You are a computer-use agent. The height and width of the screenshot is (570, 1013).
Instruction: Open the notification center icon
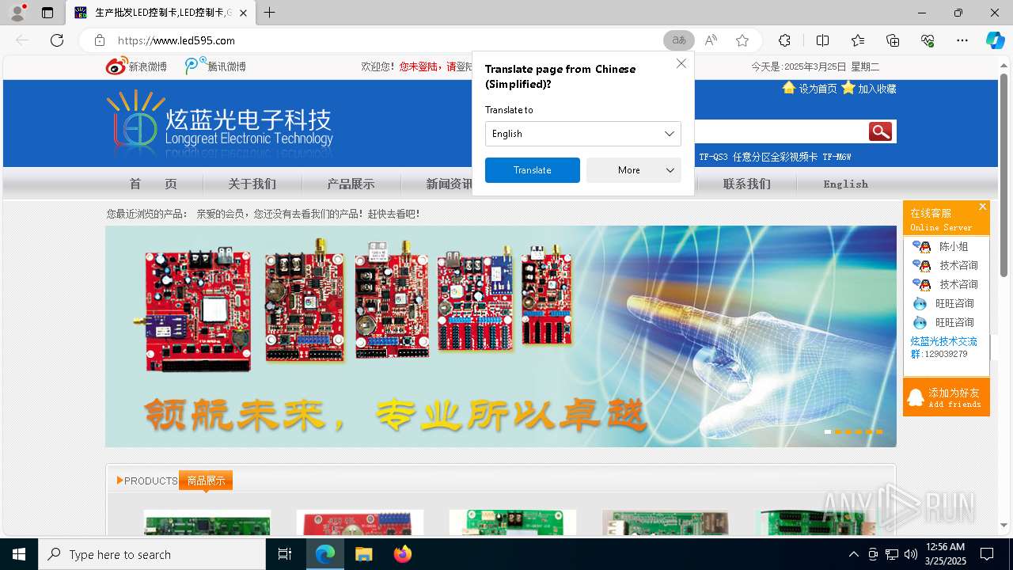(x=987, y=554)
